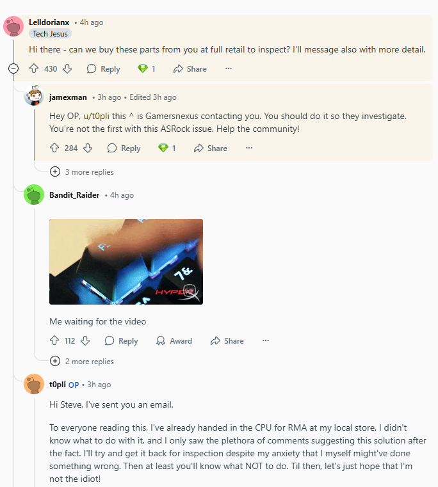Viewport: 438px width, 487px height.
Task: Downvote Bandit_Raider's comment with 112 points
Action: coord(85,340)
